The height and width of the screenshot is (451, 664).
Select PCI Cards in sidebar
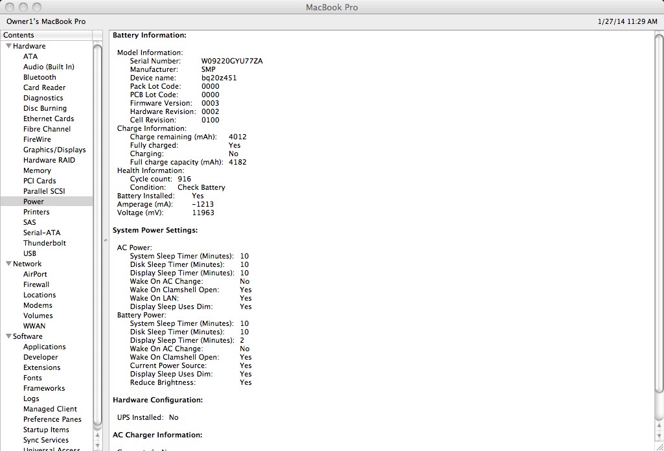tap(40, 181)
